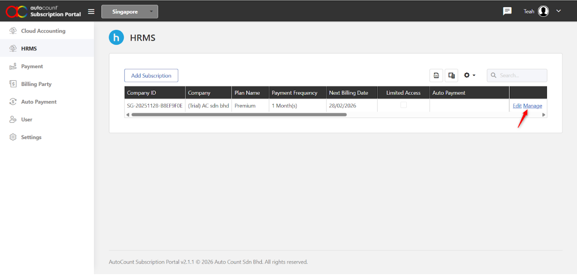Open Cloud Accounting in sidebar
This screenshot has width=577, height=275.
click(47, 31)
